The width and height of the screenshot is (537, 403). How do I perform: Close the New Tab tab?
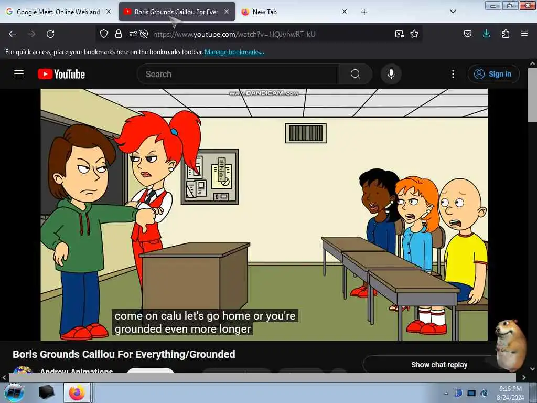click(345, 12)
